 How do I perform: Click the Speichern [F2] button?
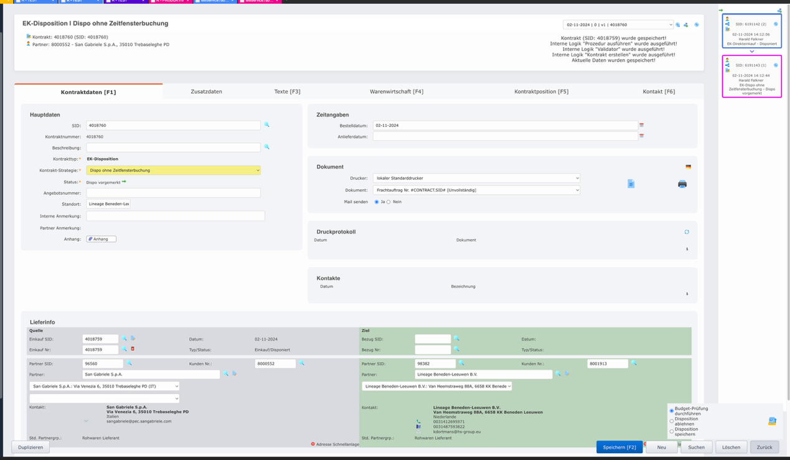(619, 447)
